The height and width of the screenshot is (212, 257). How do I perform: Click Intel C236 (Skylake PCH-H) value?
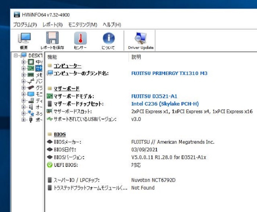[165, 104]
